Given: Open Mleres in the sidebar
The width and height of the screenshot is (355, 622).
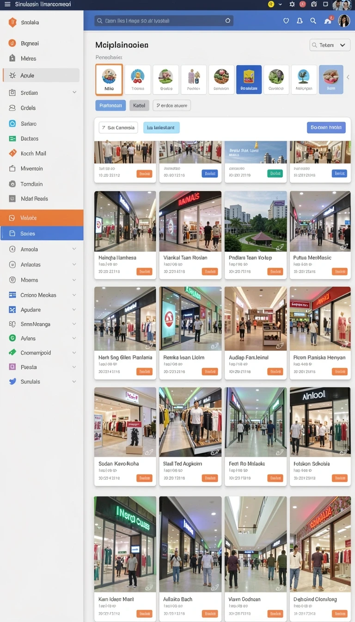Looking at the screenshot, I should point(28,58).
